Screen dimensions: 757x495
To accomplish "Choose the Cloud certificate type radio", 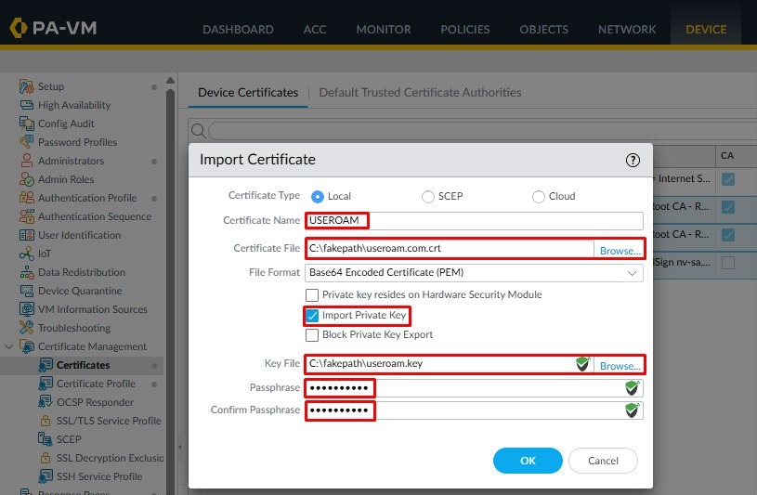I will [x=539, y=197].
